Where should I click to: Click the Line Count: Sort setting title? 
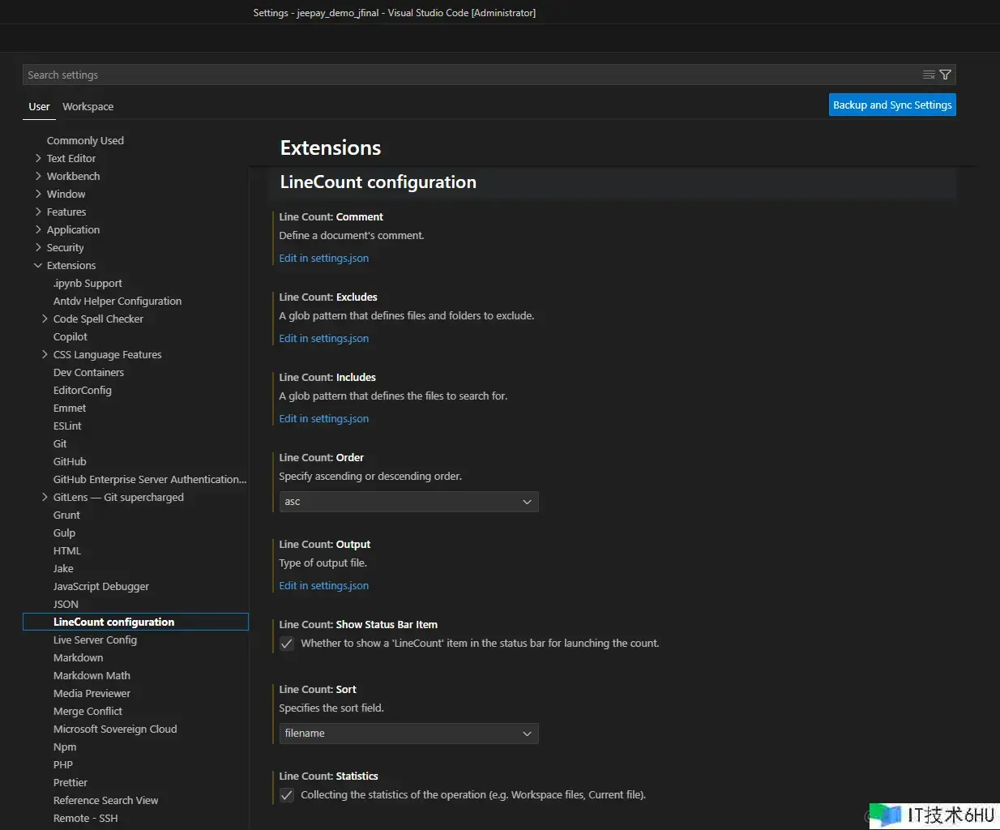[x=318, y=689]
